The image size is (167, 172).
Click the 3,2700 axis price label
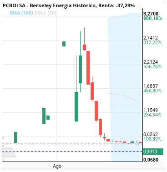coord(151,14)
